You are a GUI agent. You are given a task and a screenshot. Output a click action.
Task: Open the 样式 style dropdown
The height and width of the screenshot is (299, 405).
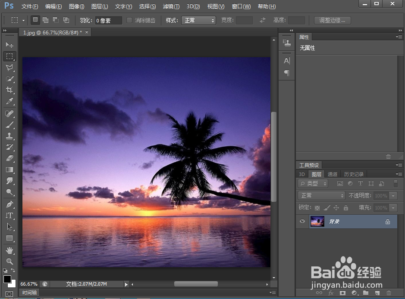[x=199, y=20]
